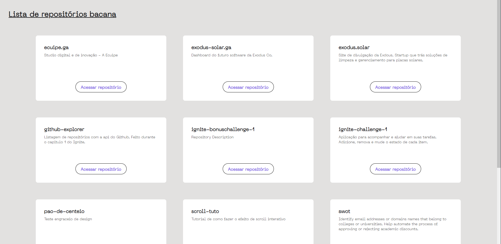Click description 'Studio digital e de inovação'

(81, 55)
